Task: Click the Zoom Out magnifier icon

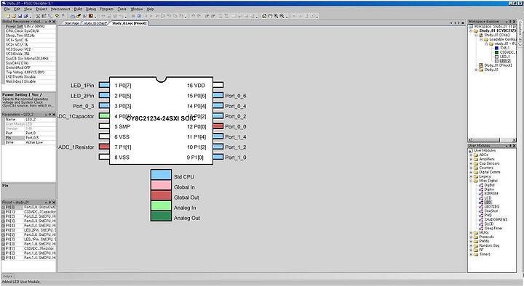Action: (282, 16)
